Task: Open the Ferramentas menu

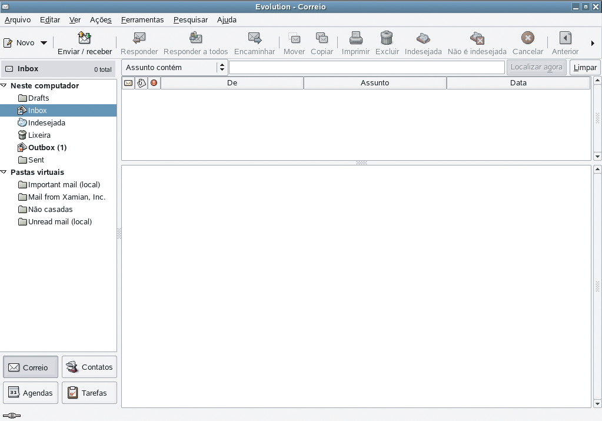Action: coord(142,19)
